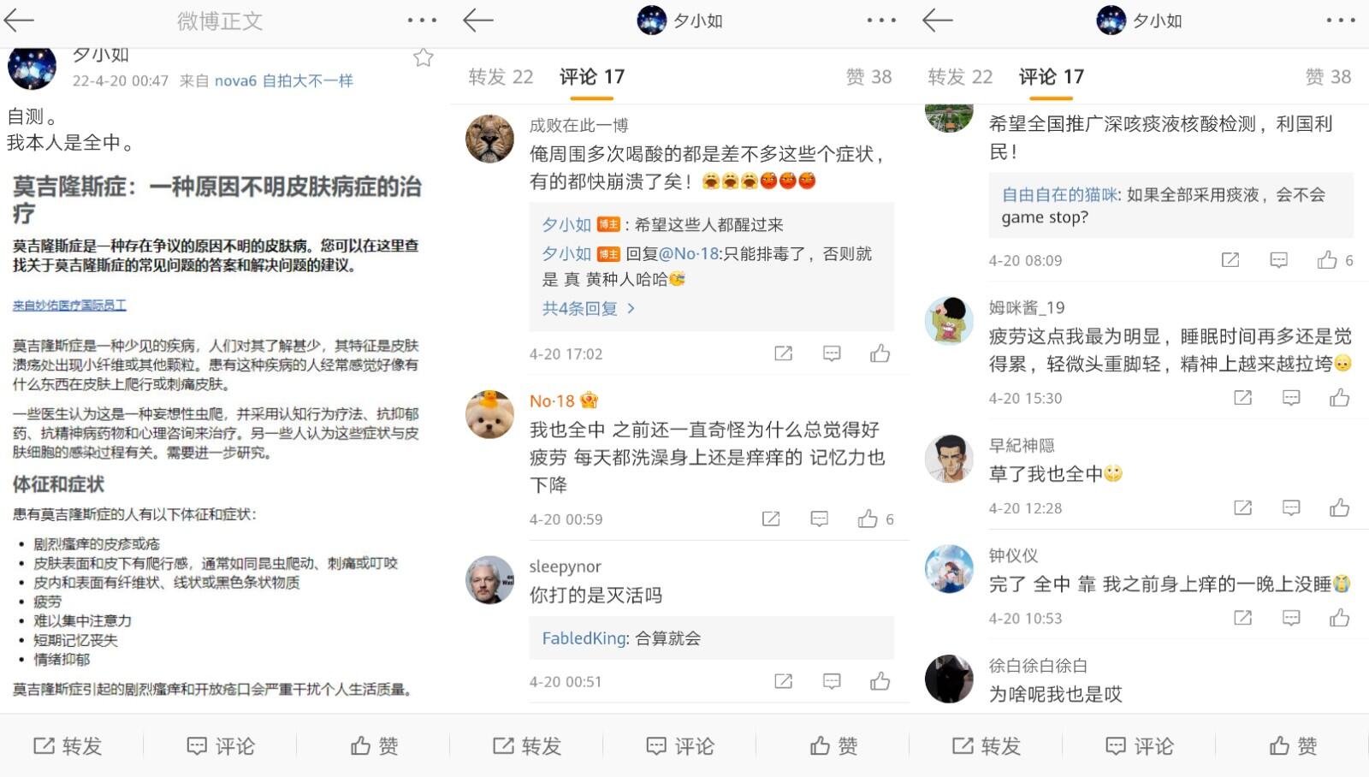Repost 早紀神隠's comment

tap(1242, 507)
